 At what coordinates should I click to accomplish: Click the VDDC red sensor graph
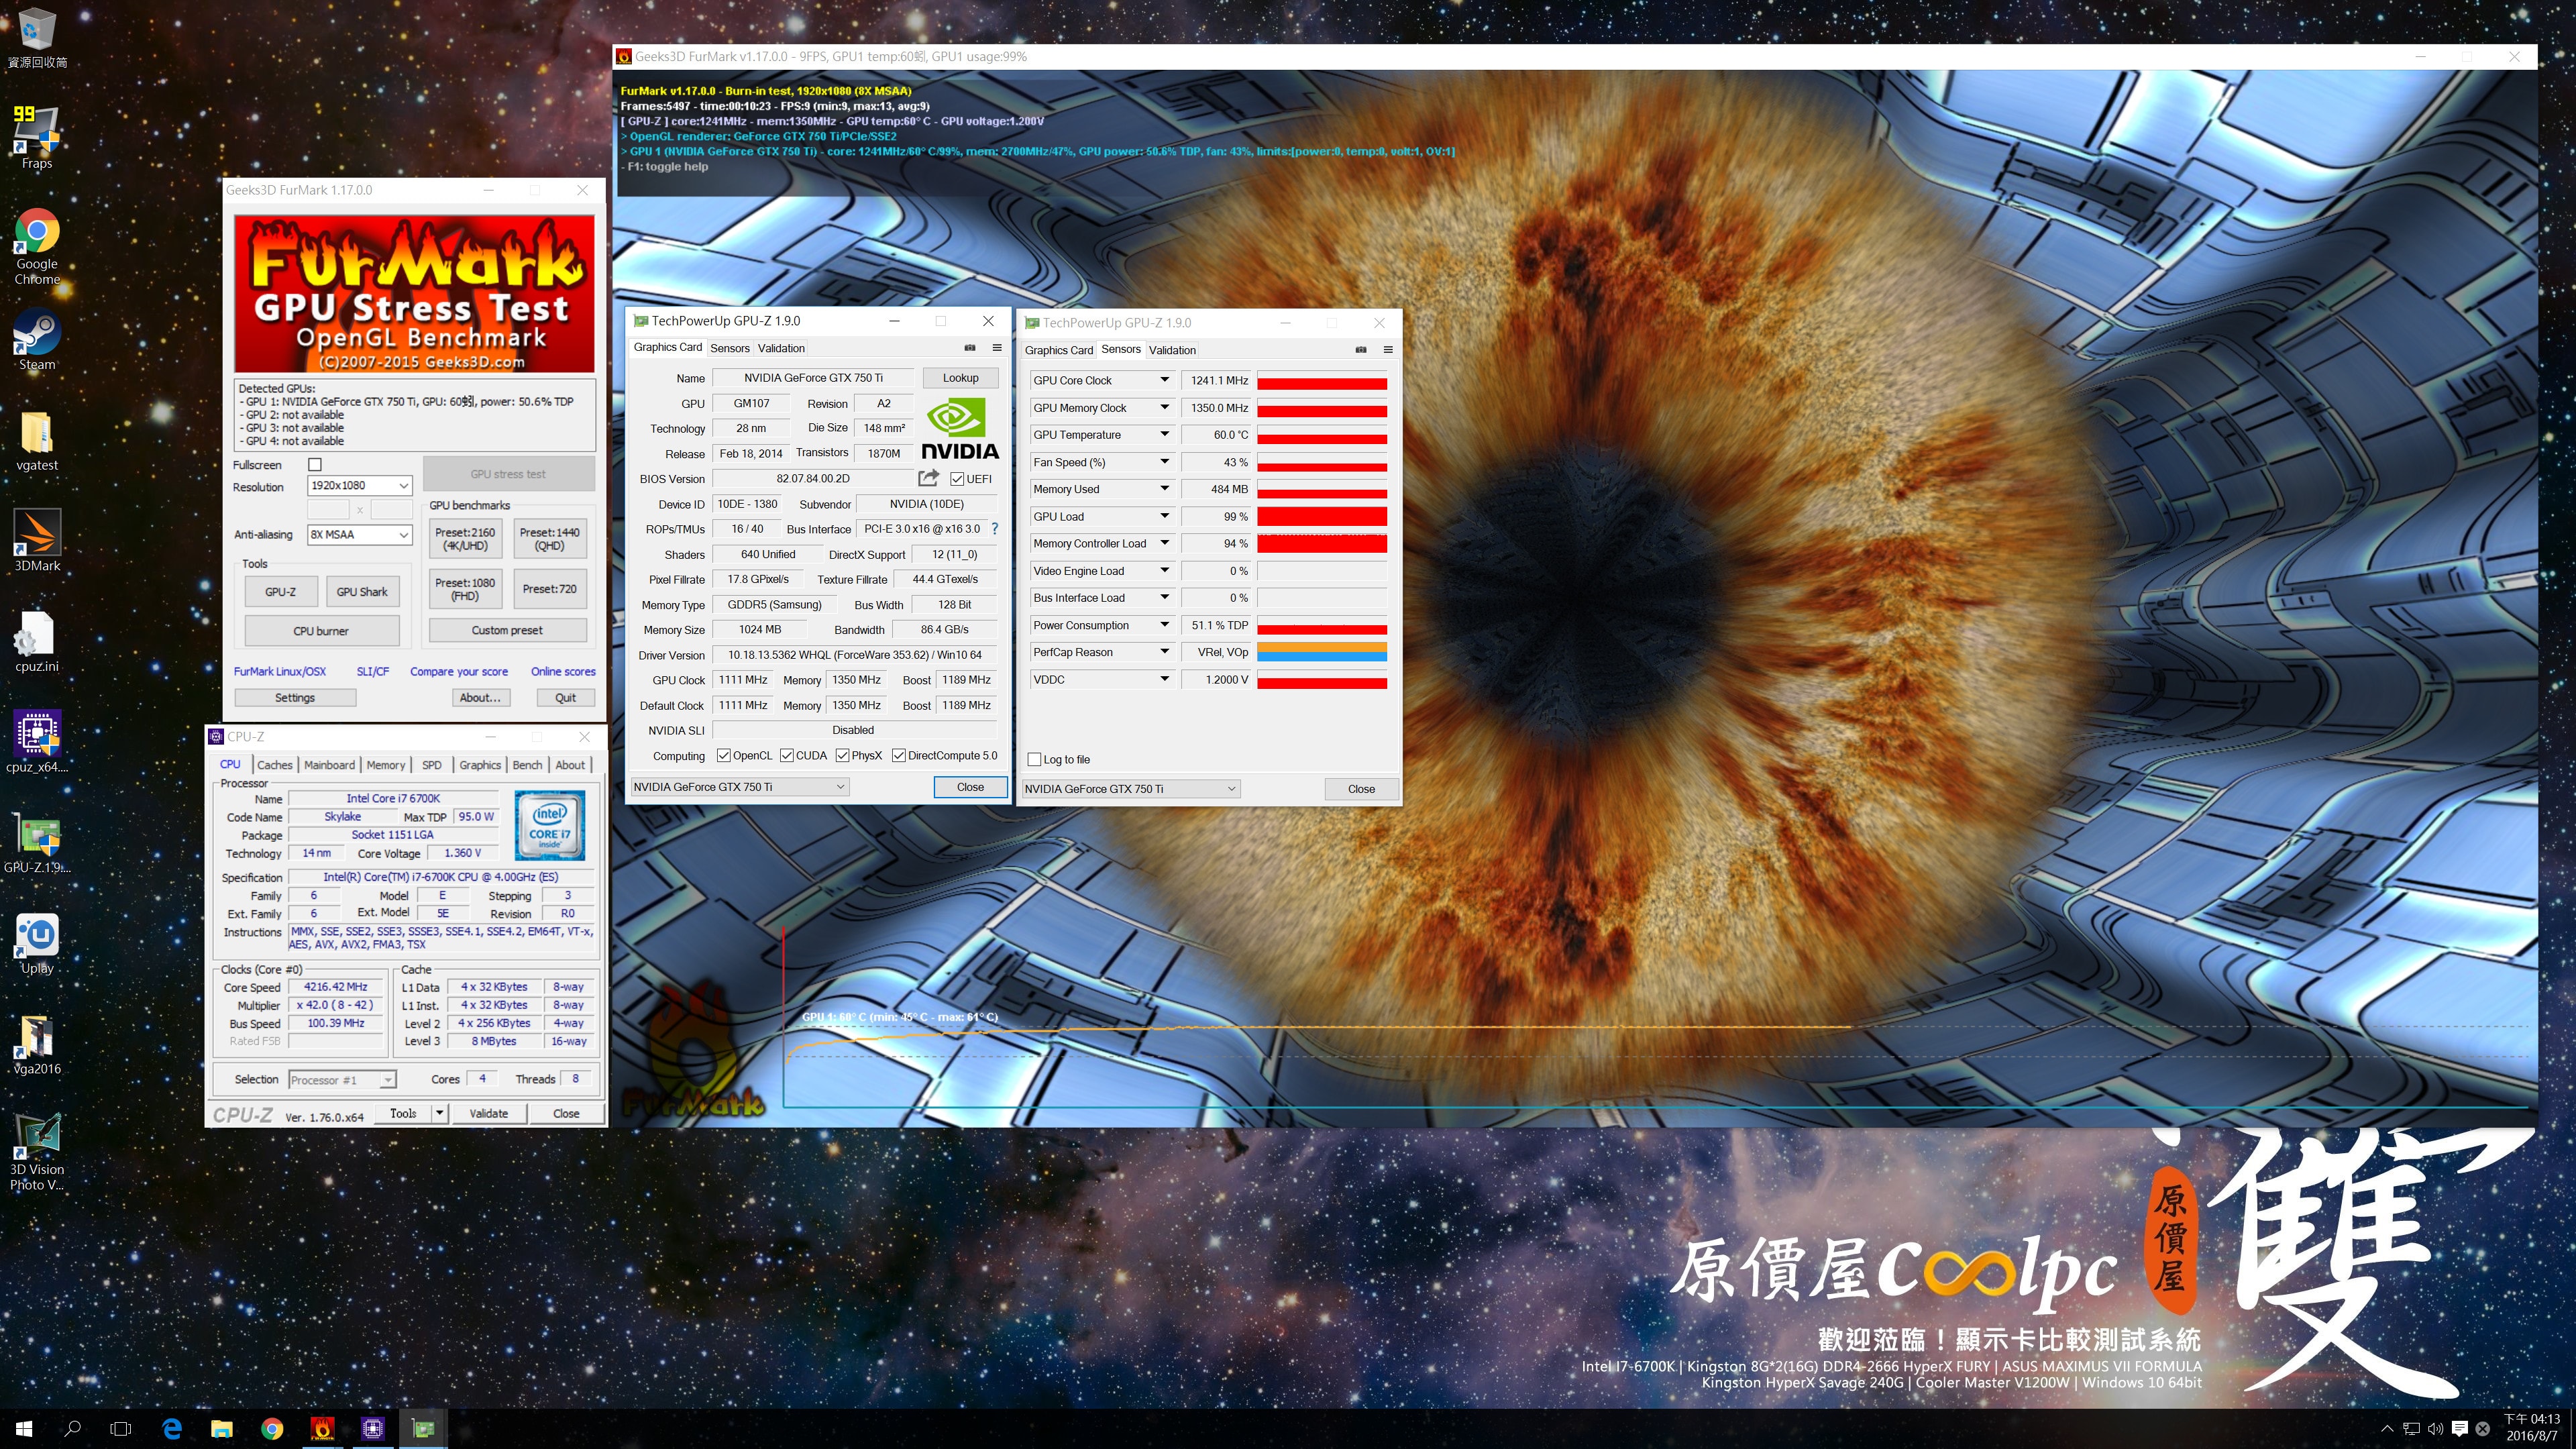tap(1321, 680)
